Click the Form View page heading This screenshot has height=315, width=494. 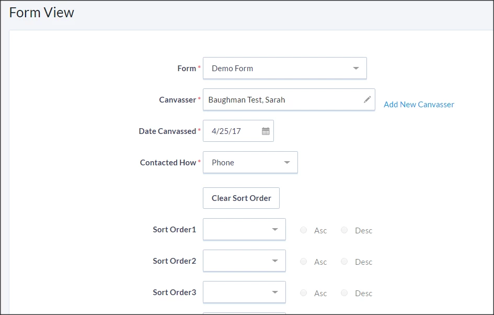[x=42, y=13]
